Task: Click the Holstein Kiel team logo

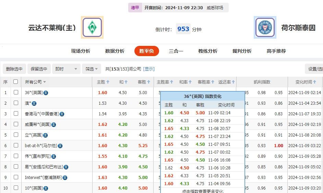Action: pyautogui.click(x=265, y=27)
